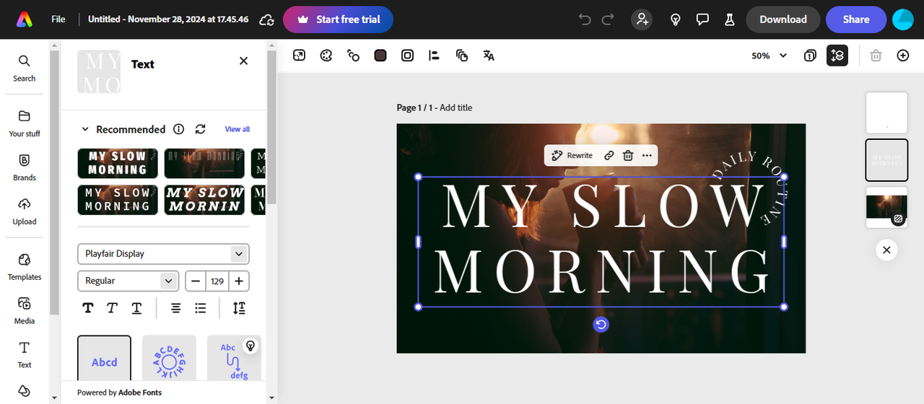Toggle bold text formatting
Screen dimensions: 924x404
[88, 308]
